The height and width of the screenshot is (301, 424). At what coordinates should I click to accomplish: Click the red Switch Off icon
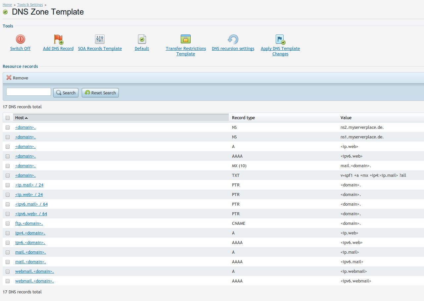(x=21, y=39)
